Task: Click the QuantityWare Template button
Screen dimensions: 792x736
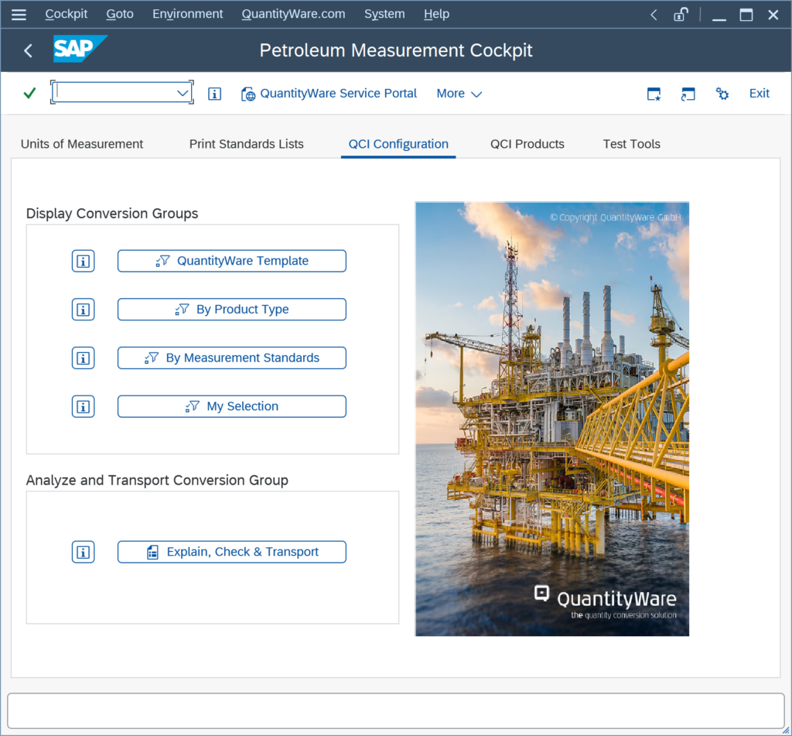Action: click(232, 261)
